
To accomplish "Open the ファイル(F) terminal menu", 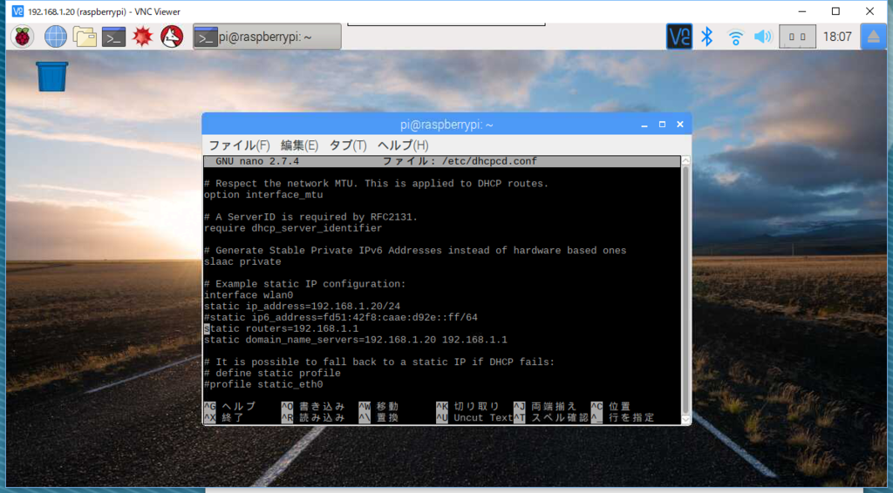I will coord(239,145).
